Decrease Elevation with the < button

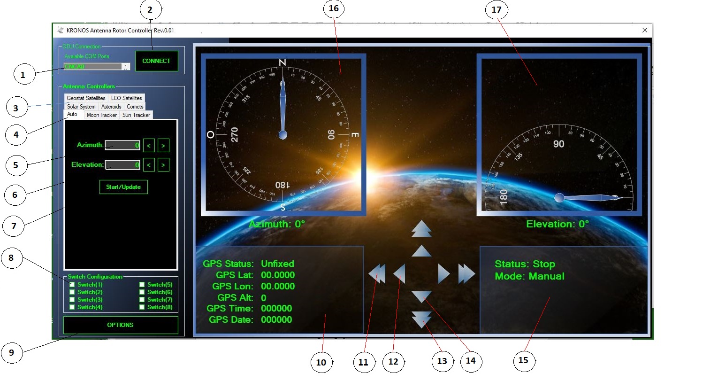point(149,165)
